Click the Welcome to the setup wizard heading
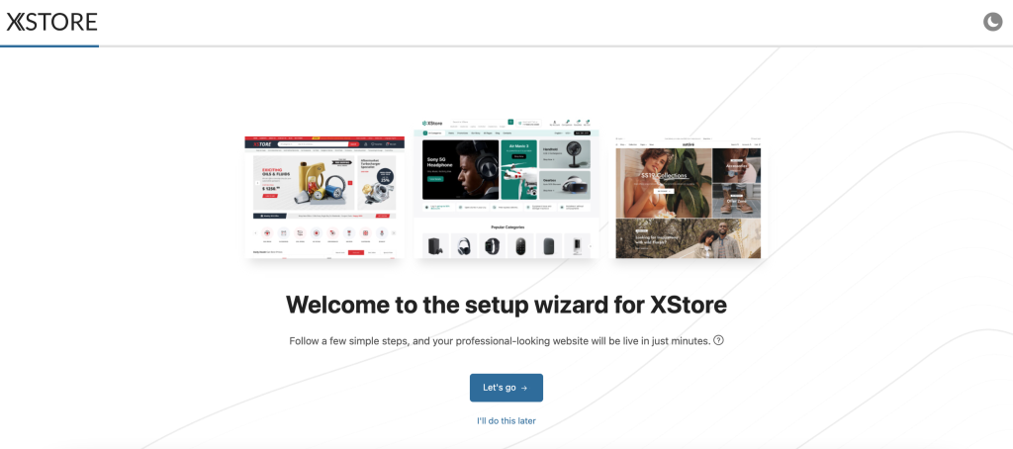 (x=506, y=305)
